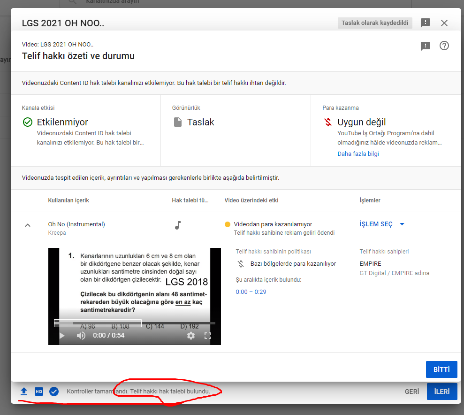Click 'GT Digital / EMPIRE adına' text

tap(395, 273)
